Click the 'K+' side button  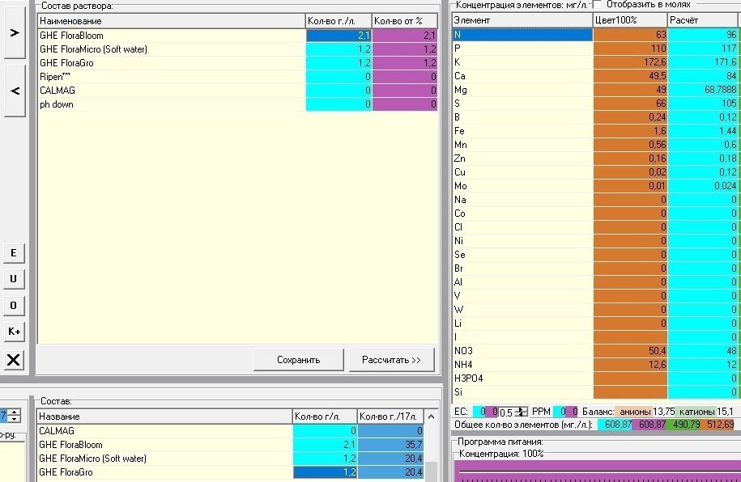[14, 332]
